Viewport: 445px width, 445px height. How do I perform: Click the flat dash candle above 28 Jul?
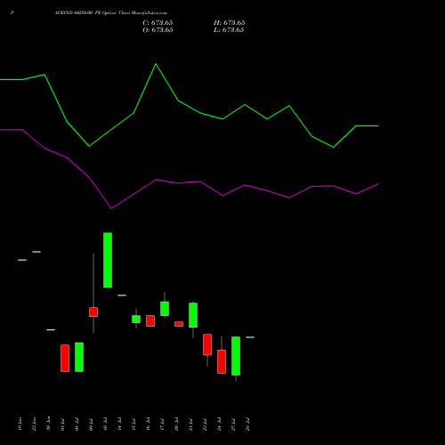[250, 337]
